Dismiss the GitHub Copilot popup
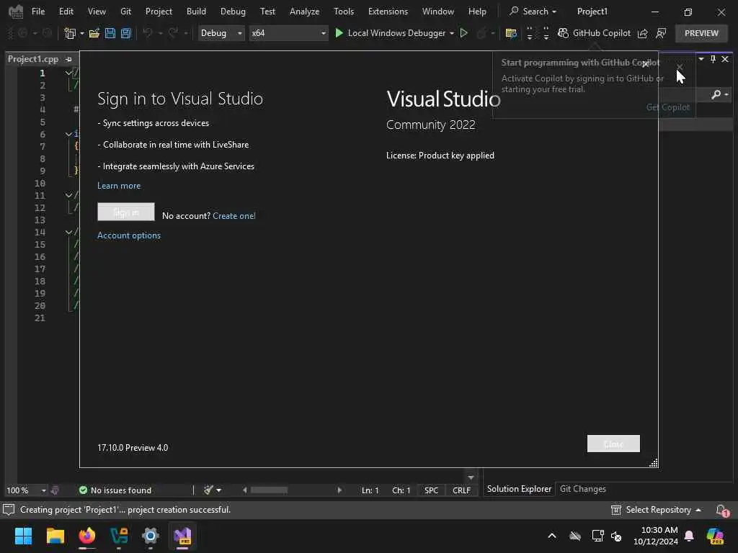The height and width of the screenshot is (553, 738). [x=680, y=66]
